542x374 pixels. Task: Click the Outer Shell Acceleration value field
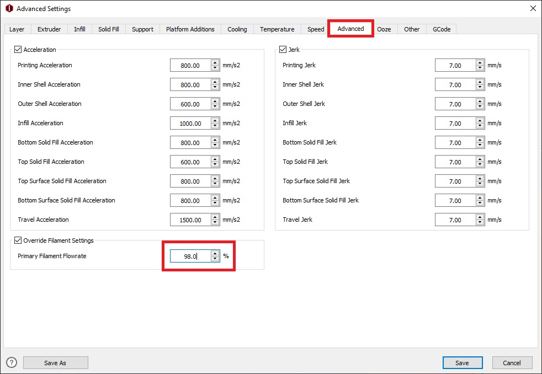tap(190, 104)
